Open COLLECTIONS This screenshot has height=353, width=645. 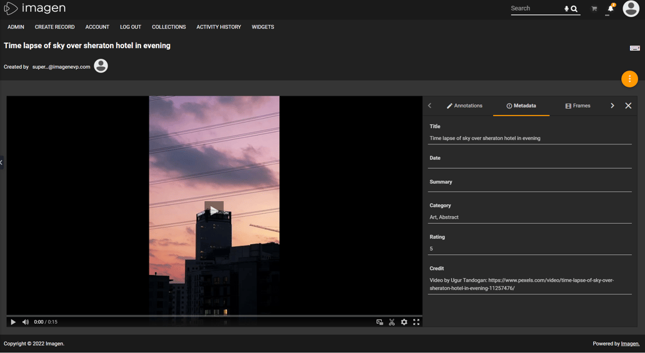(x=169, y=27)
